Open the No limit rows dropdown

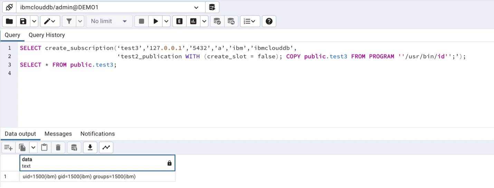click(x=109, y=21)
